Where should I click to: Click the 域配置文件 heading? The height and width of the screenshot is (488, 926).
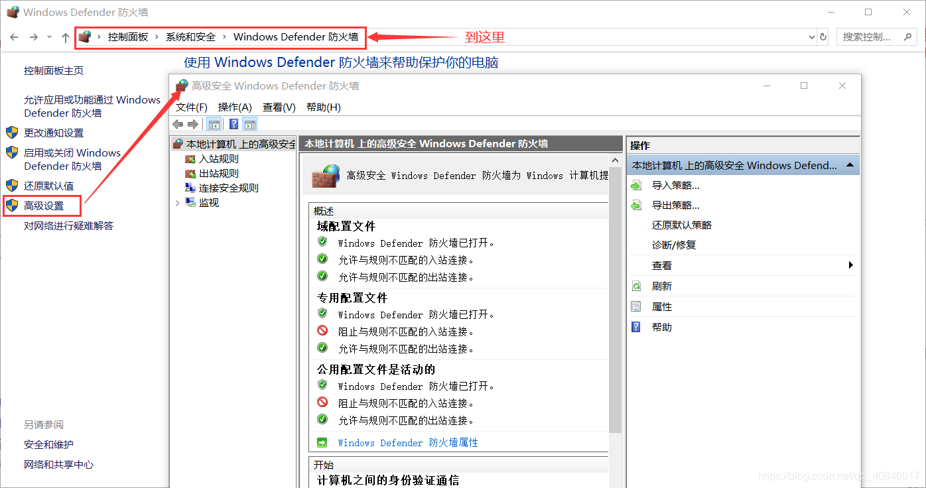(346, 227)
